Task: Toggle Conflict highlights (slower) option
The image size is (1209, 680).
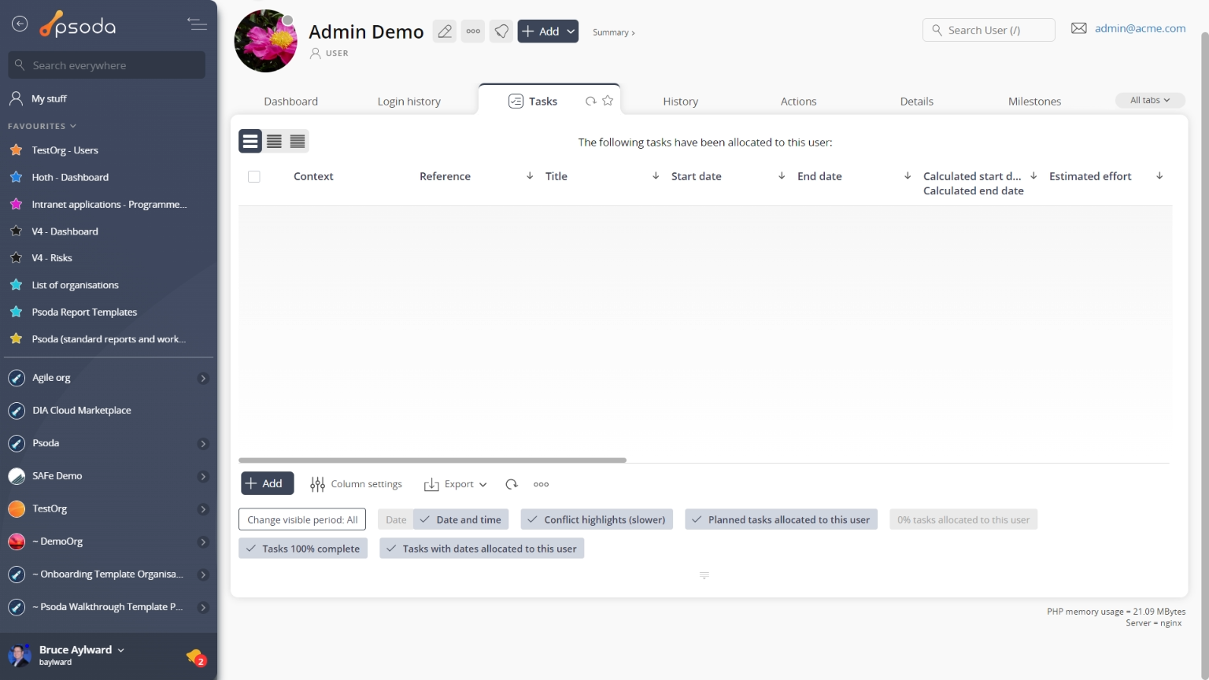Action: (597, 519)
